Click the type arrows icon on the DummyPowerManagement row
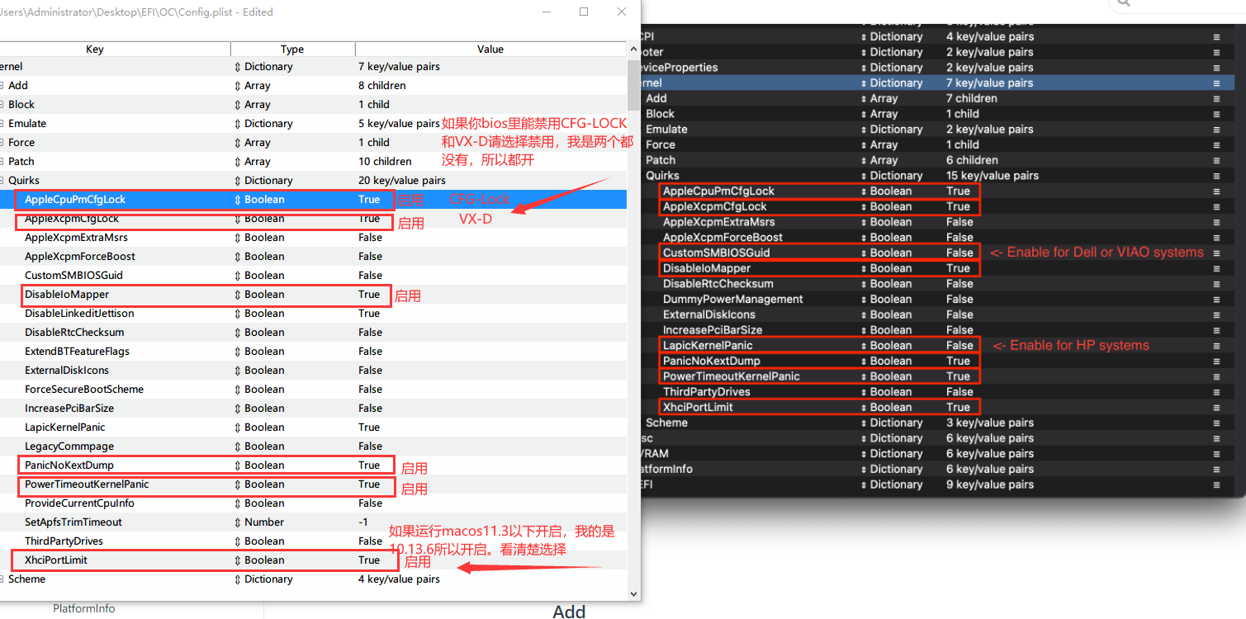The height and width of the screenshot is (619, 1246). 865,300
